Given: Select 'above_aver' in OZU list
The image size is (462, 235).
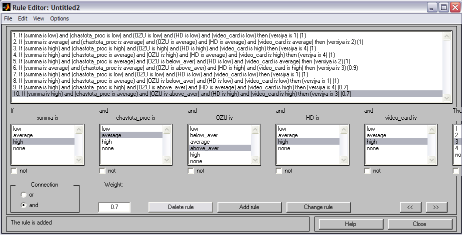Looking at the screenshot, I should [x=220, y=148].
